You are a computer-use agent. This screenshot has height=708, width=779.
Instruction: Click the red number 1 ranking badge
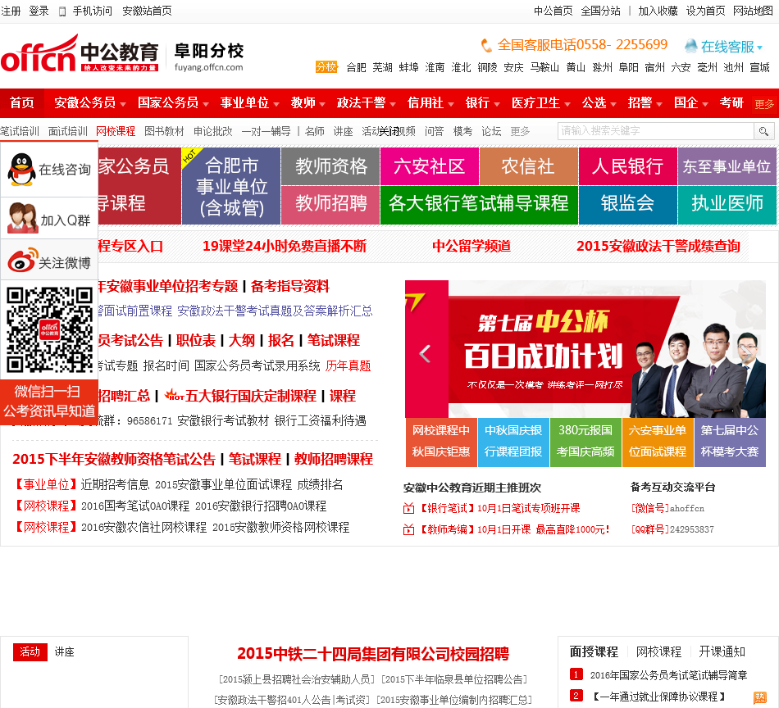pos(576,674)
